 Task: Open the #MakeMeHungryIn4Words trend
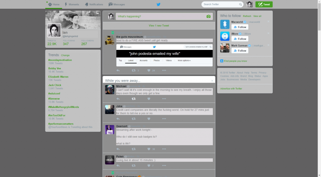pos(63,107)
